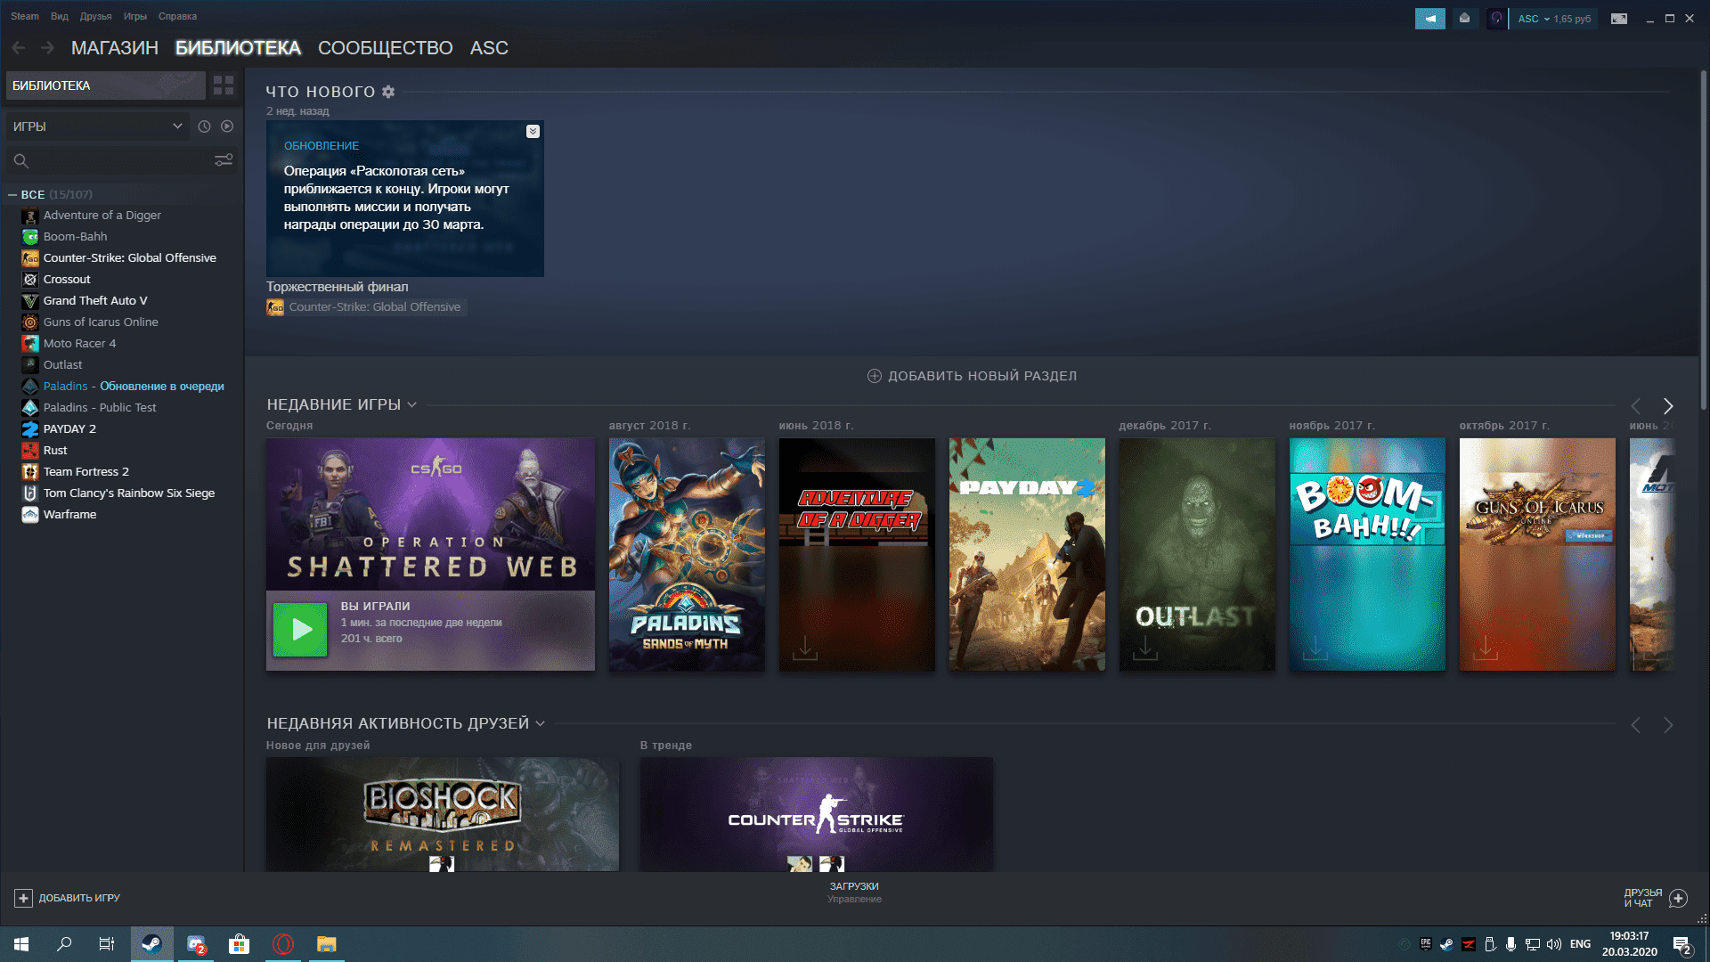Open the What's New settings gear

click(388, 92)
